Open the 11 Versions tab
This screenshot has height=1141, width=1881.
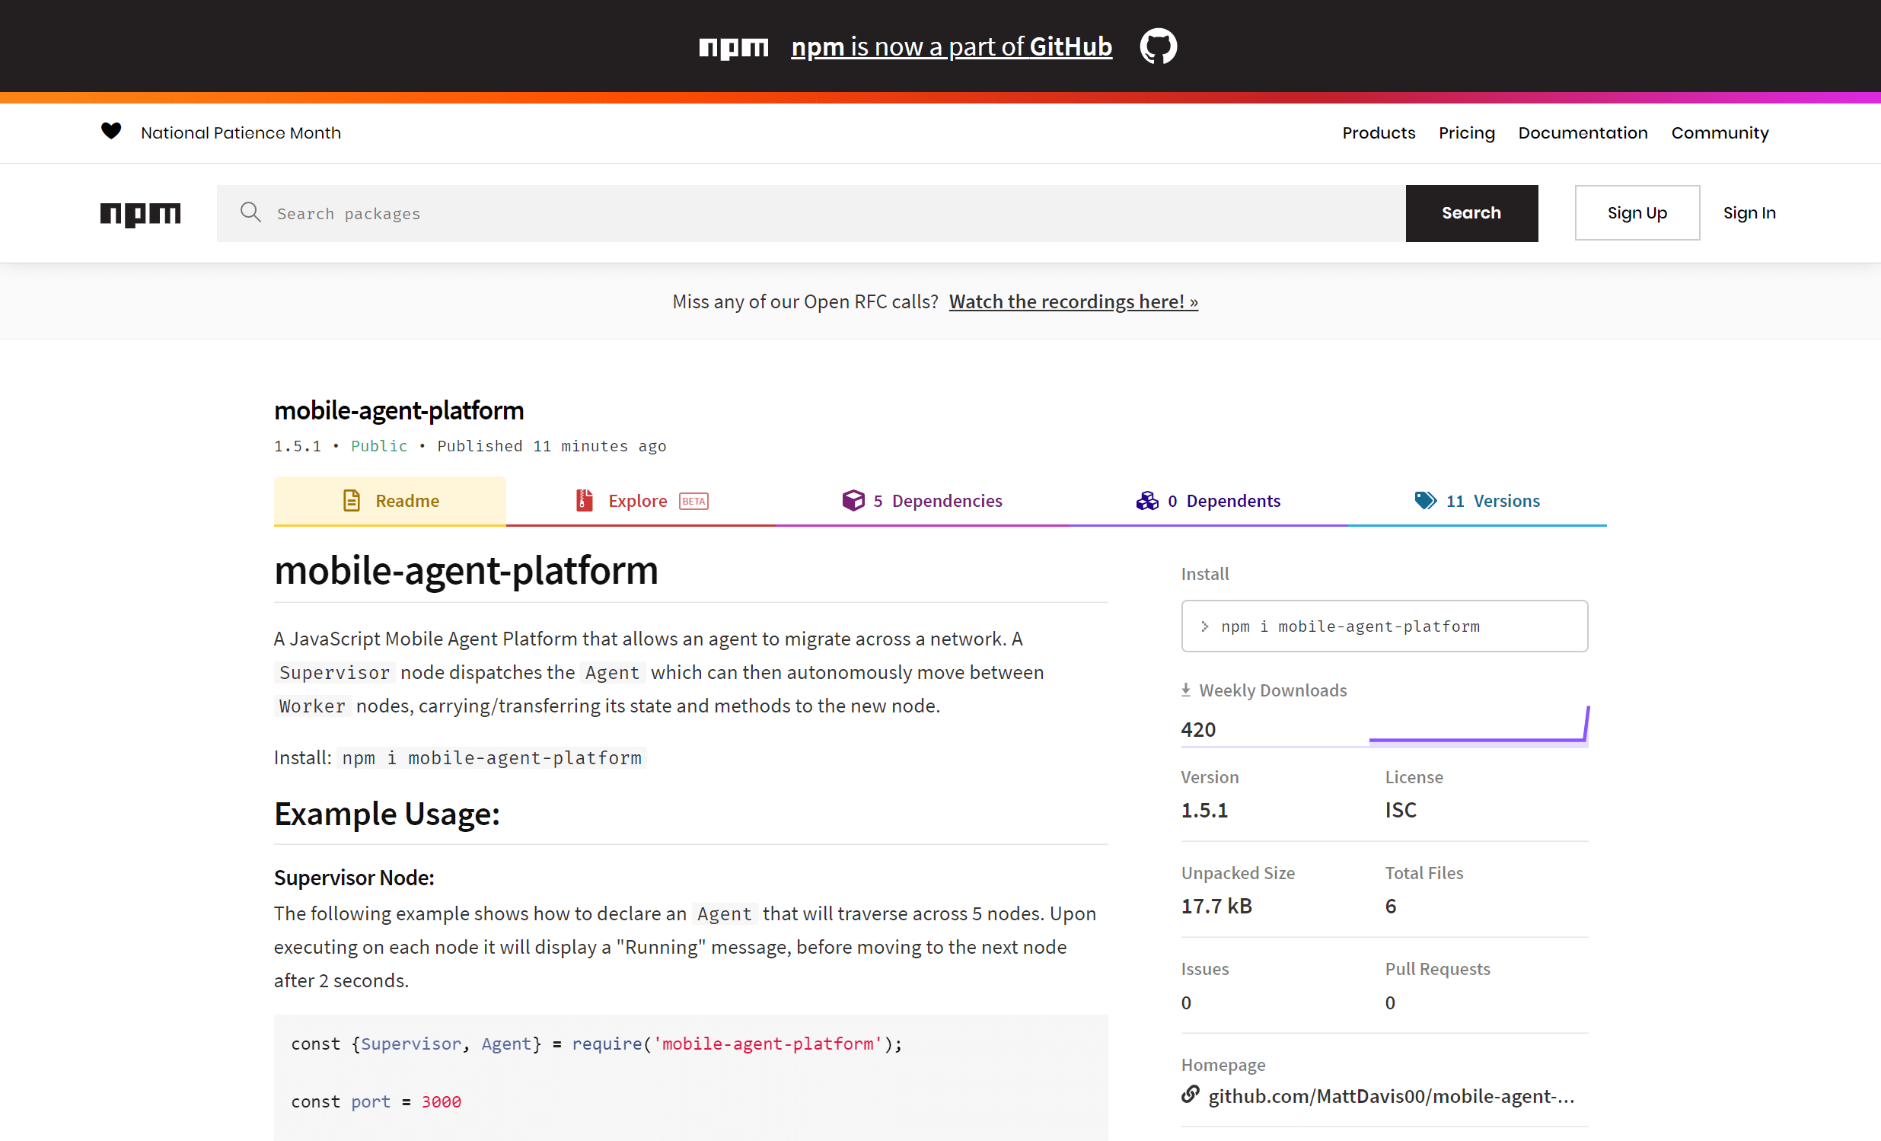pos(1477,502)
